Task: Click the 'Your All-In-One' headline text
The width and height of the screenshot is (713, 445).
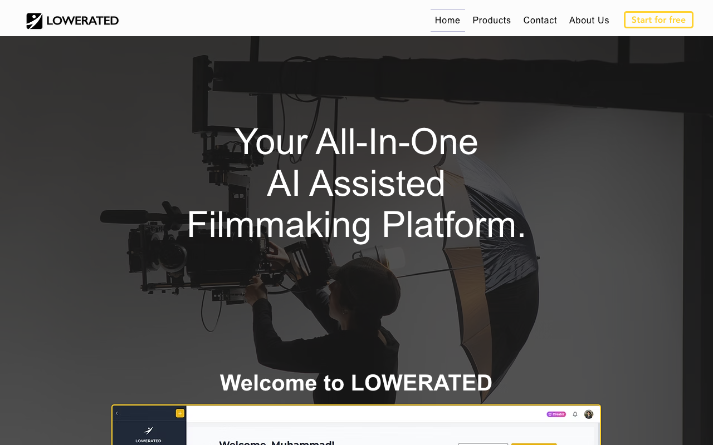Action: (x=356, y=141)
